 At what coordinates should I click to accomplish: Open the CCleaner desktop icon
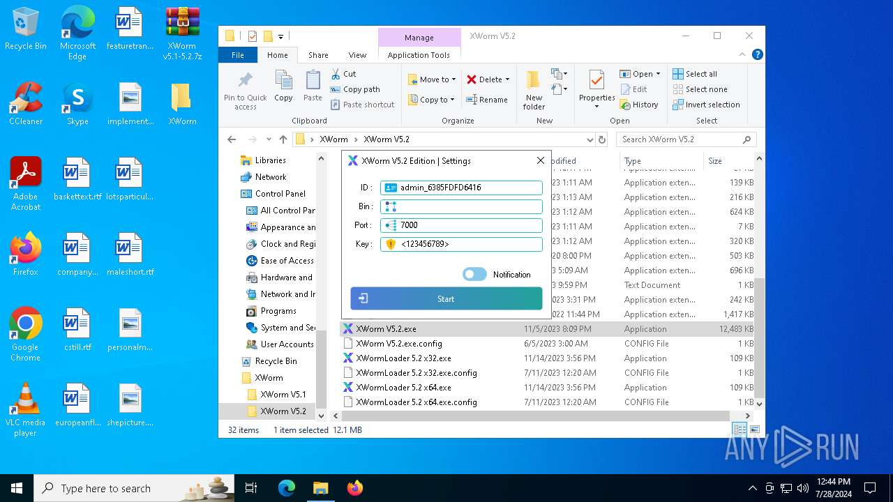[26, 105]
